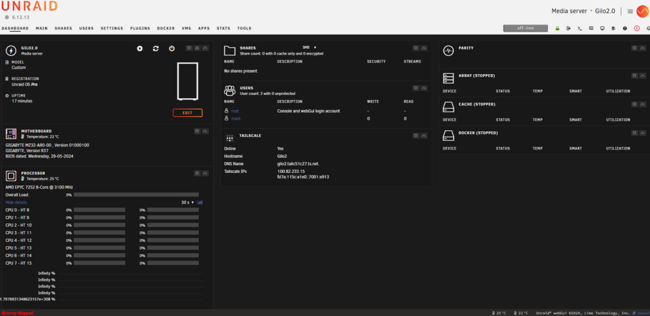
Task: Open the hamburger menu beside Gilo2.0
Action: (x=630, y=11)
